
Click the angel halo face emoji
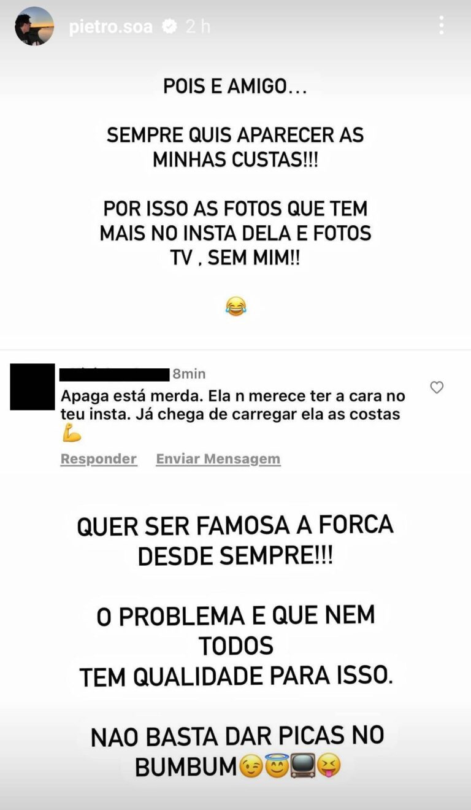[277, 765]
